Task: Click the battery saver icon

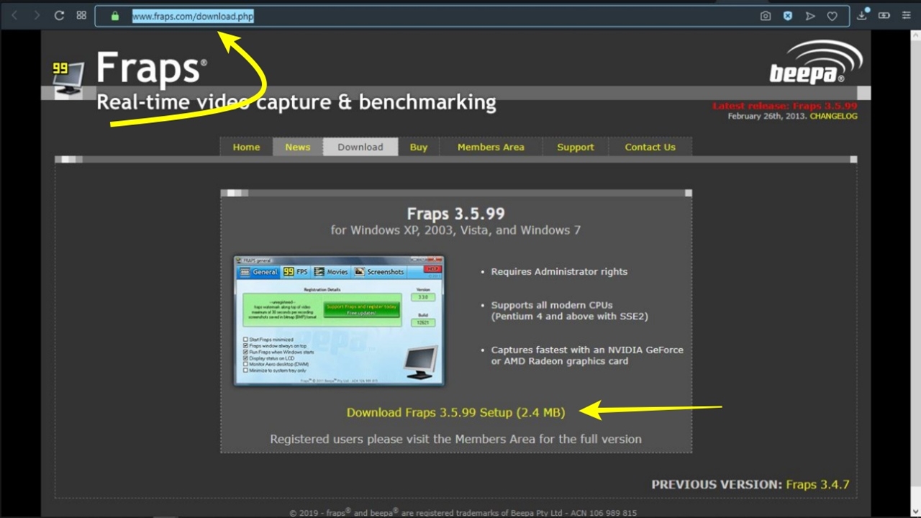Action: point(884,16)
